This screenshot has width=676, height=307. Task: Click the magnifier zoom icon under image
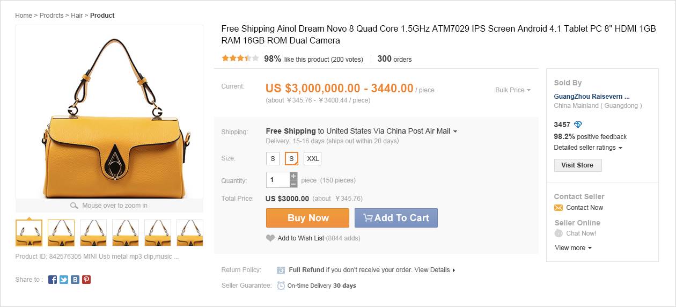coord(75,206)
